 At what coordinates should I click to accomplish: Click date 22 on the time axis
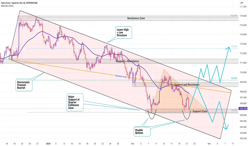pos(102,144)
